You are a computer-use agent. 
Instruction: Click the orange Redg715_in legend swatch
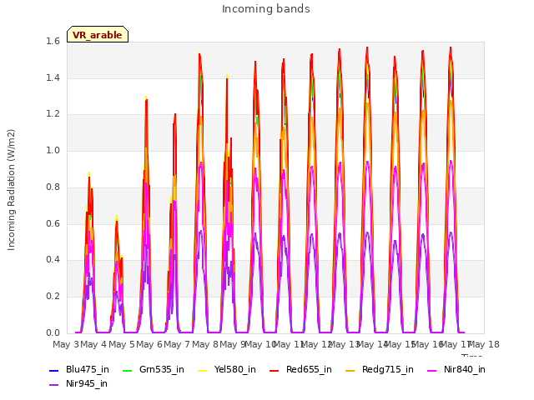350,370
